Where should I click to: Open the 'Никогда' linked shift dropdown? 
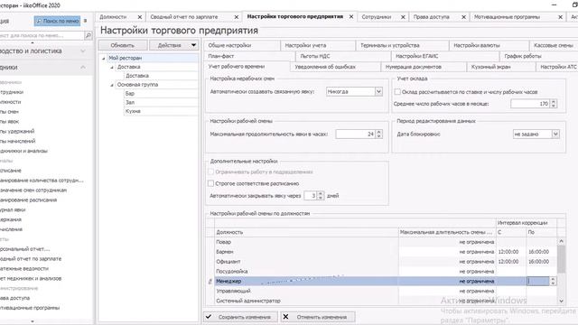tap(378, 91)
